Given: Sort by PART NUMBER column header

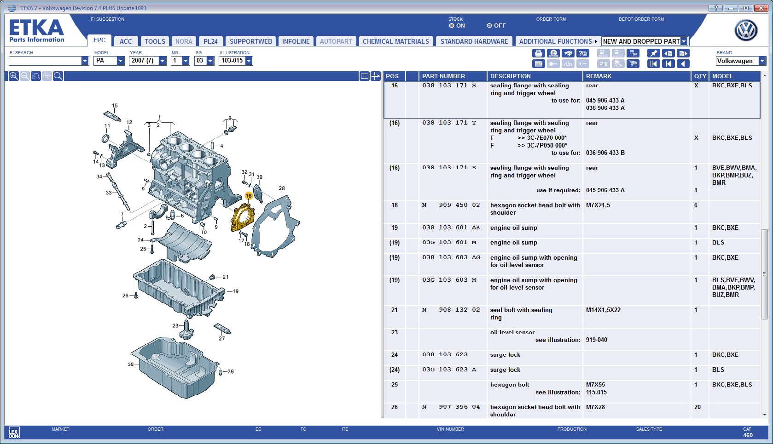Looking at the screenshot, I should pyautogui.click(x=453, y=76).
